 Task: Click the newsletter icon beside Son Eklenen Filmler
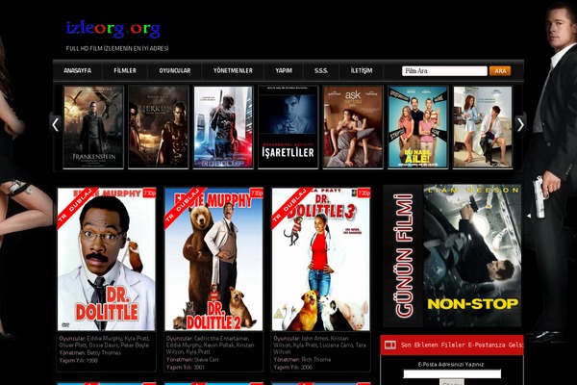point(390,345)
